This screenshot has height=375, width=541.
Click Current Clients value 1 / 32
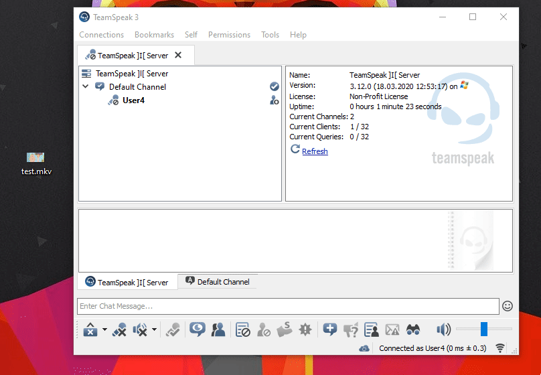359,127
